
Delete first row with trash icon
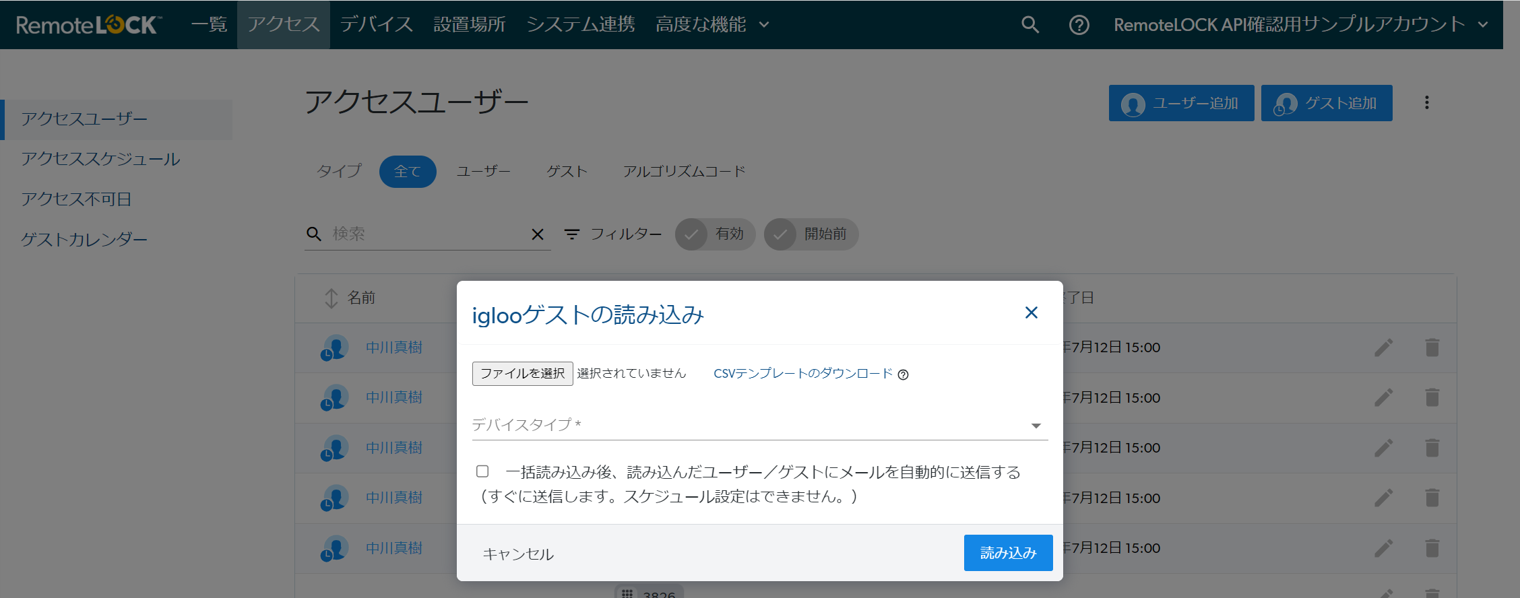click(x=1432, y=347)
